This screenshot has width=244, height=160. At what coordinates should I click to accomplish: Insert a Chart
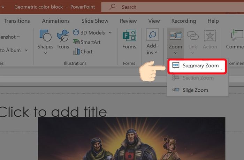point(83,52)
